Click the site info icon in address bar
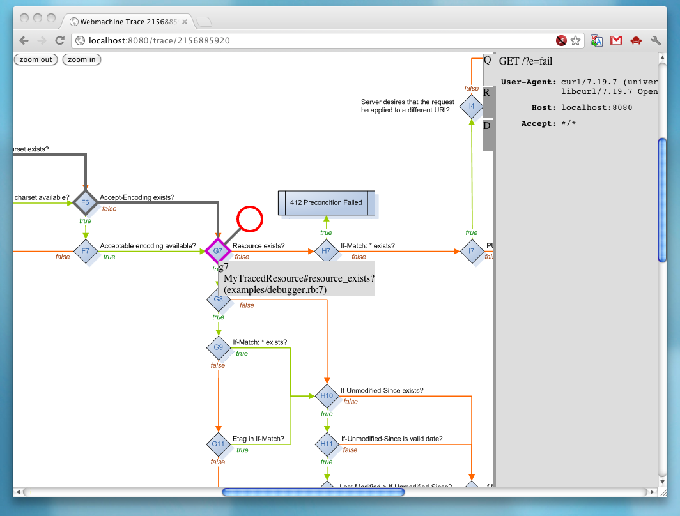 (x=81, y=41)
